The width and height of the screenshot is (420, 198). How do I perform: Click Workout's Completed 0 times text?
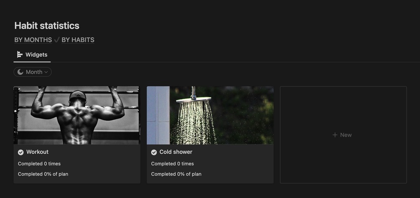[39, 164]
